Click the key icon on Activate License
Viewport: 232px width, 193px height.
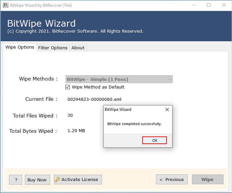pos(58,179)
